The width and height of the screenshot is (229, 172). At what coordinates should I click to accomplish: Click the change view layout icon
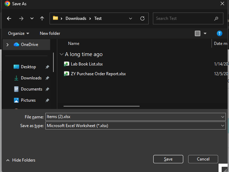198,33
